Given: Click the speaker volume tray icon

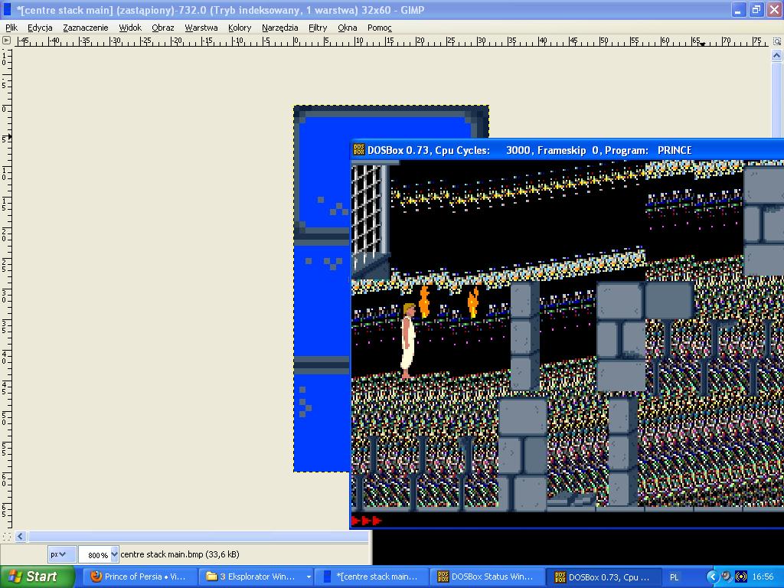Looking at the screenshot, I should [x=727, y=577].
